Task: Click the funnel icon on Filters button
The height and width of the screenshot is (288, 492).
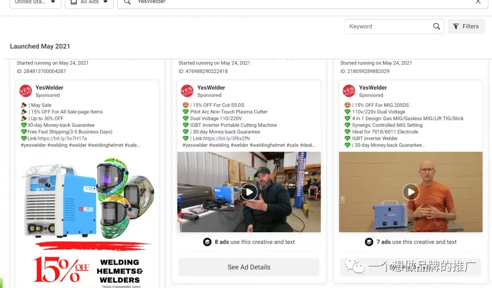Action: pos(456,26)
